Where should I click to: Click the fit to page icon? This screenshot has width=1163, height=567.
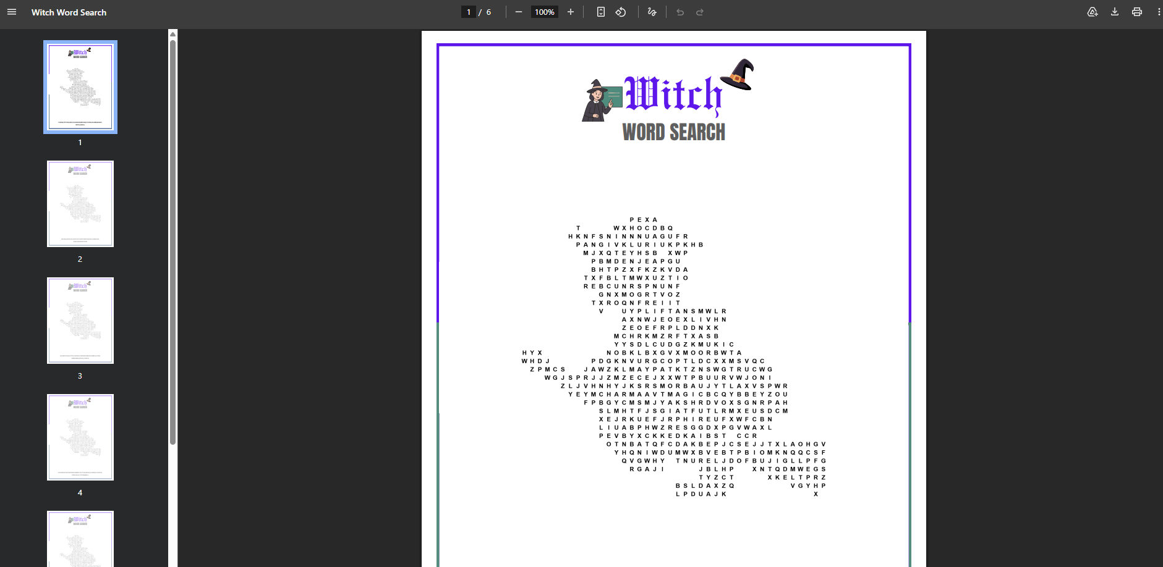pyautogui.click(x=600, y=12)
